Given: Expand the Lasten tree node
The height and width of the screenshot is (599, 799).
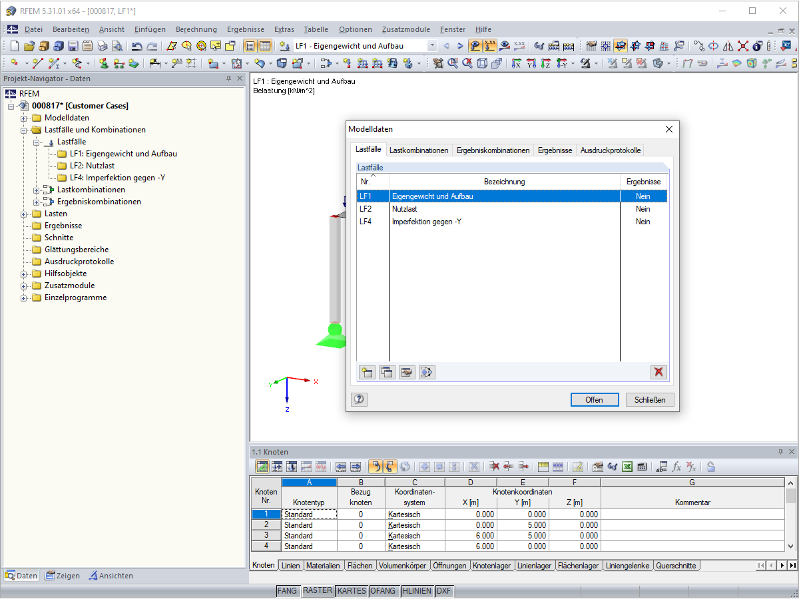Looking at the screenshot, I should (x=24, y=214).
